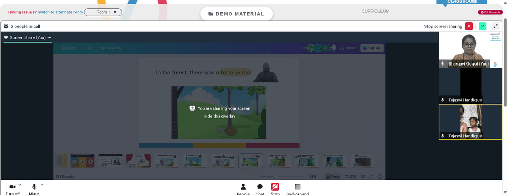This screenshot has width=508, height=195.
Task: Open the call settings gear icon
Action: [6, 26]
